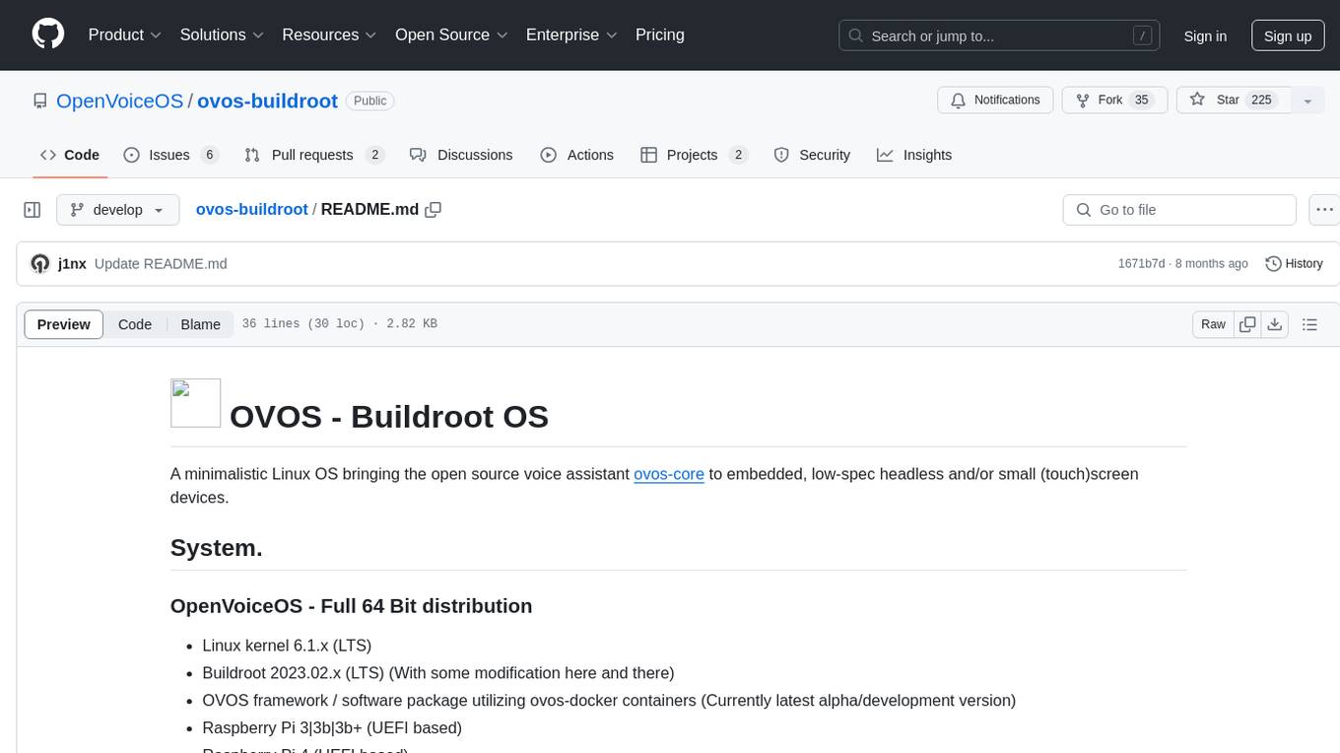The image size is (1340, 753).
Task: Click the broken logo image in heading
Action: 195,403
